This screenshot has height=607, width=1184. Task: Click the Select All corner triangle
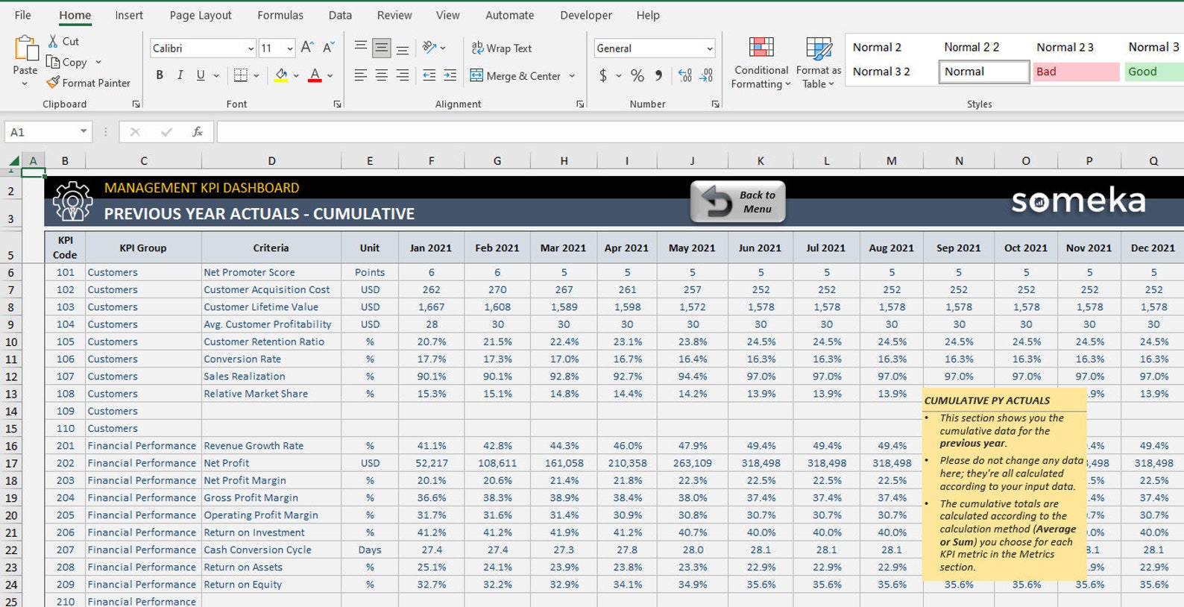click(14, 160)
